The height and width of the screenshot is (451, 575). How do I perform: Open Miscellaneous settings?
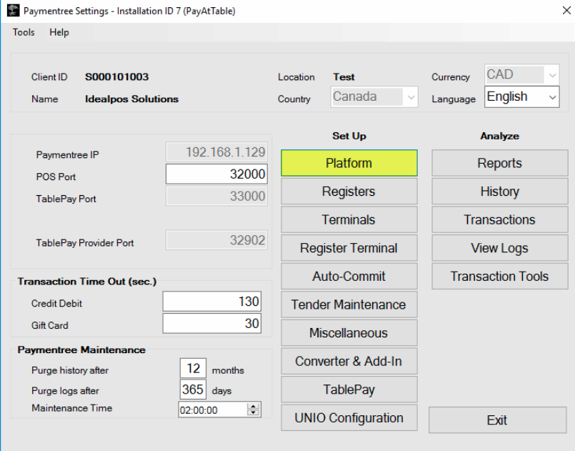tap(349, 332)
